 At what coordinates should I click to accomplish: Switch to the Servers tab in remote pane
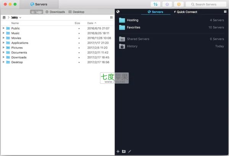[155, 12]
